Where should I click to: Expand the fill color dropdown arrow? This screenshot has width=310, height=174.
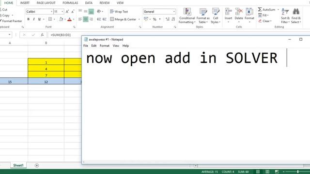pyautogui.click(x=65, y=19)
